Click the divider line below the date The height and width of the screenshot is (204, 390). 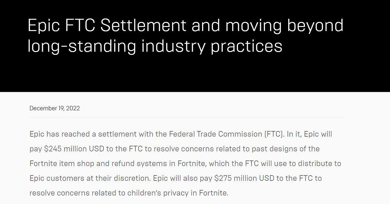[186, 118]
